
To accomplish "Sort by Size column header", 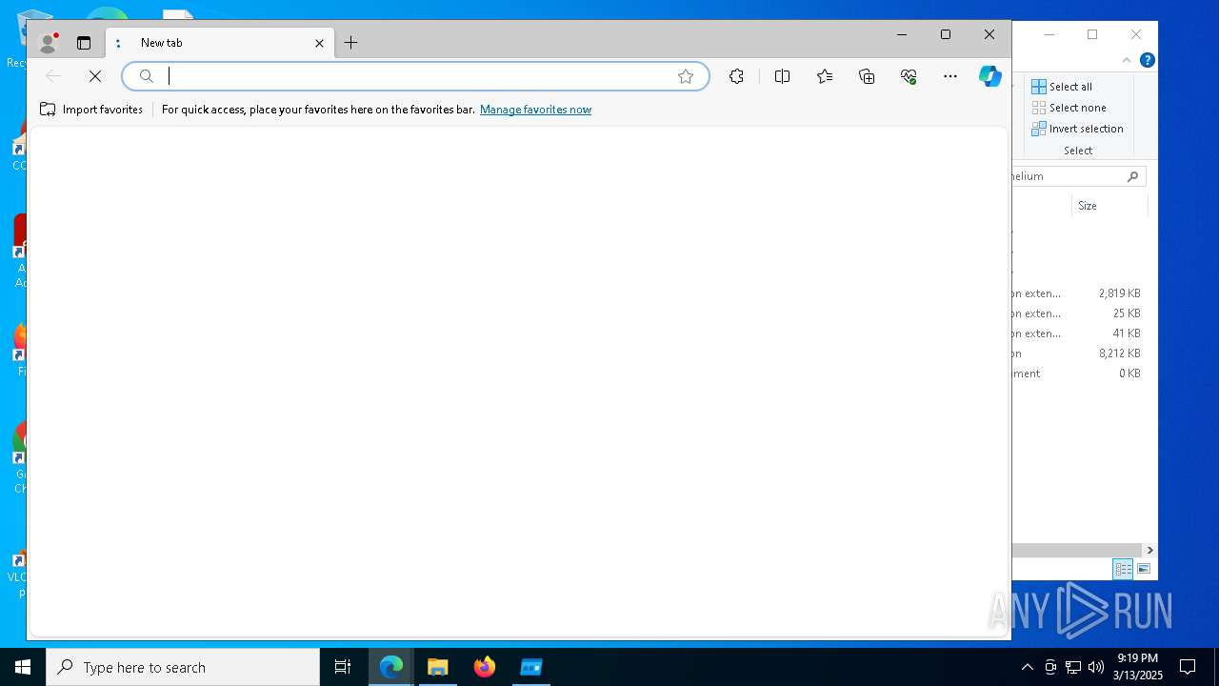I will point(1109,206).
